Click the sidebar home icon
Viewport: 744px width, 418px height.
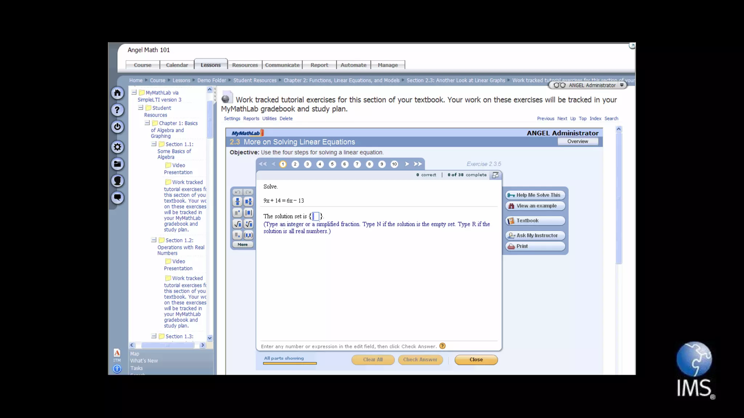click(117, 93)
